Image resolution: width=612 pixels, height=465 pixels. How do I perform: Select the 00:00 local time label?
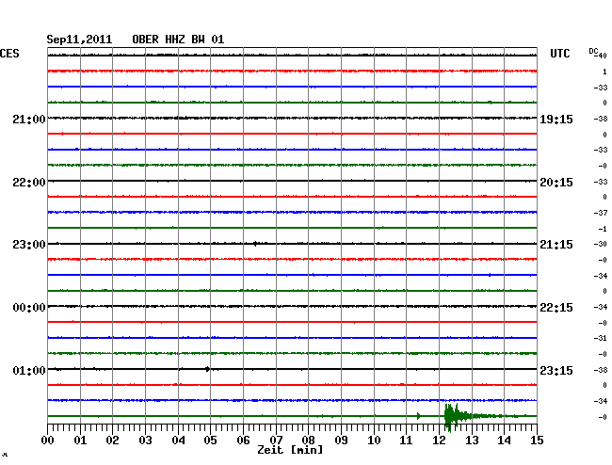click(29, 308)
